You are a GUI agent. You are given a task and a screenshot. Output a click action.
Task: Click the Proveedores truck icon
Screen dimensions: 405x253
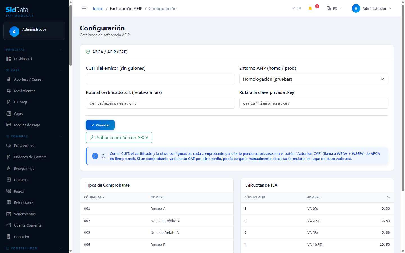(x=9, y=146)
